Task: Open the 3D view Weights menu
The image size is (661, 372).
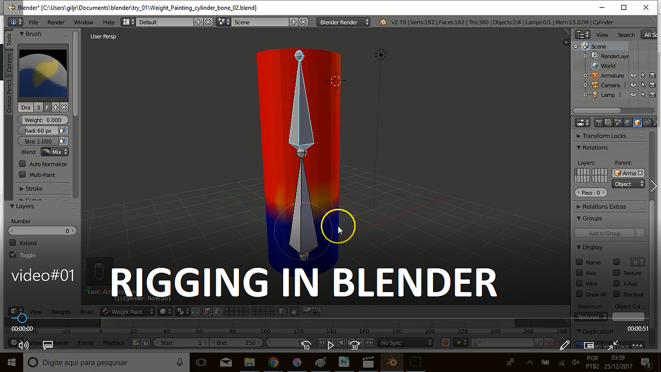Action: pyautogui.click(x=61, y=311)
